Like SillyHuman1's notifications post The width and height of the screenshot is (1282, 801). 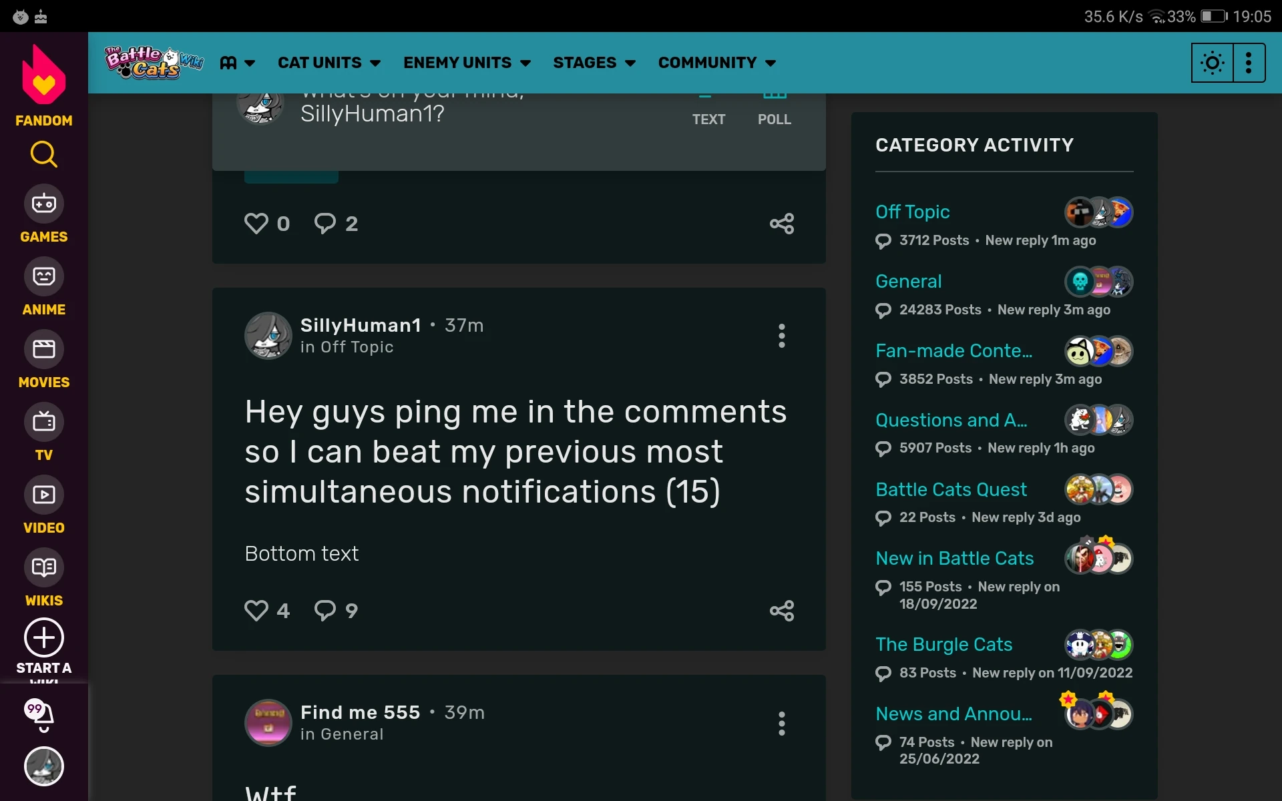coord(257,610)
